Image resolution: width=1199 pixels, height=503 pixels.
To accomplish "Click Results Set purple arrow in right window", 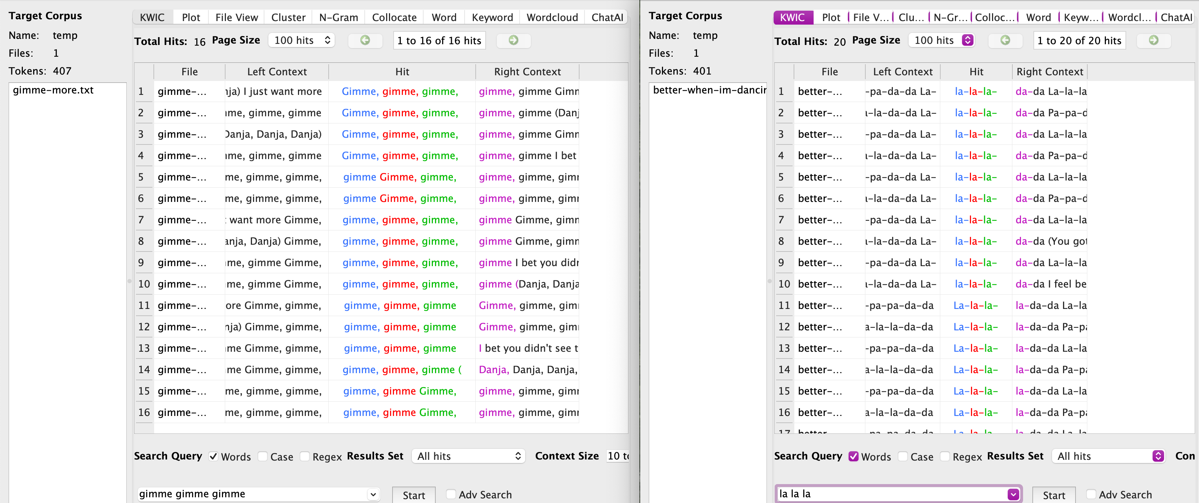I will coord(1158,456).
